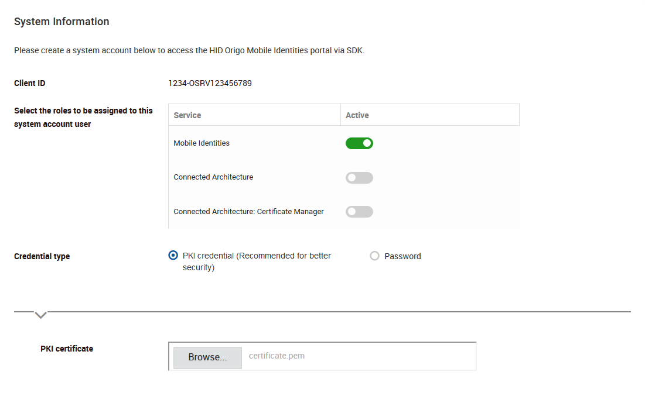Collapse the PKI certificate section chevron
The height and width of the screenshot is (396, 645).
[40, 315]
